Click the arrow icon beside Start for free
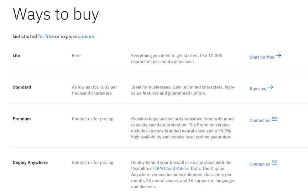The width and height of the screenshot is (308, 194). [278, 56]
